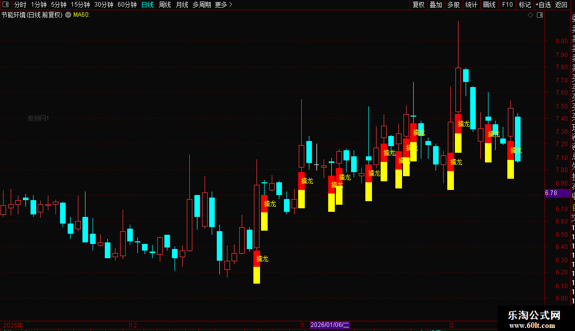Click the 2025年 label on time axis
575x331 pixels.
pyautogui.click(x=13, y=325)
